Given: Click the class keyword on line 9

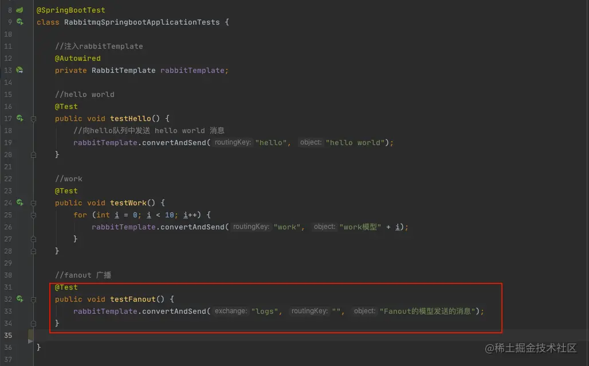Looking at the screenshot, I should 48,22.
